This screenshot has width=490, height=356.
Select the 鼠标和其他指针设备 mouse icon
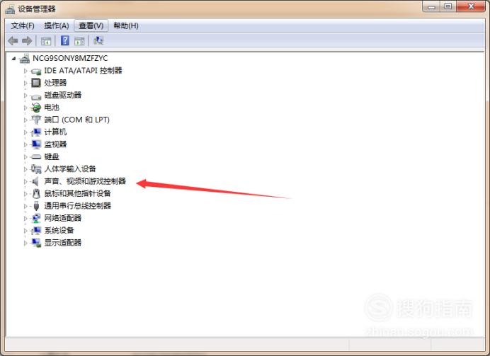(x=36, y=194)
